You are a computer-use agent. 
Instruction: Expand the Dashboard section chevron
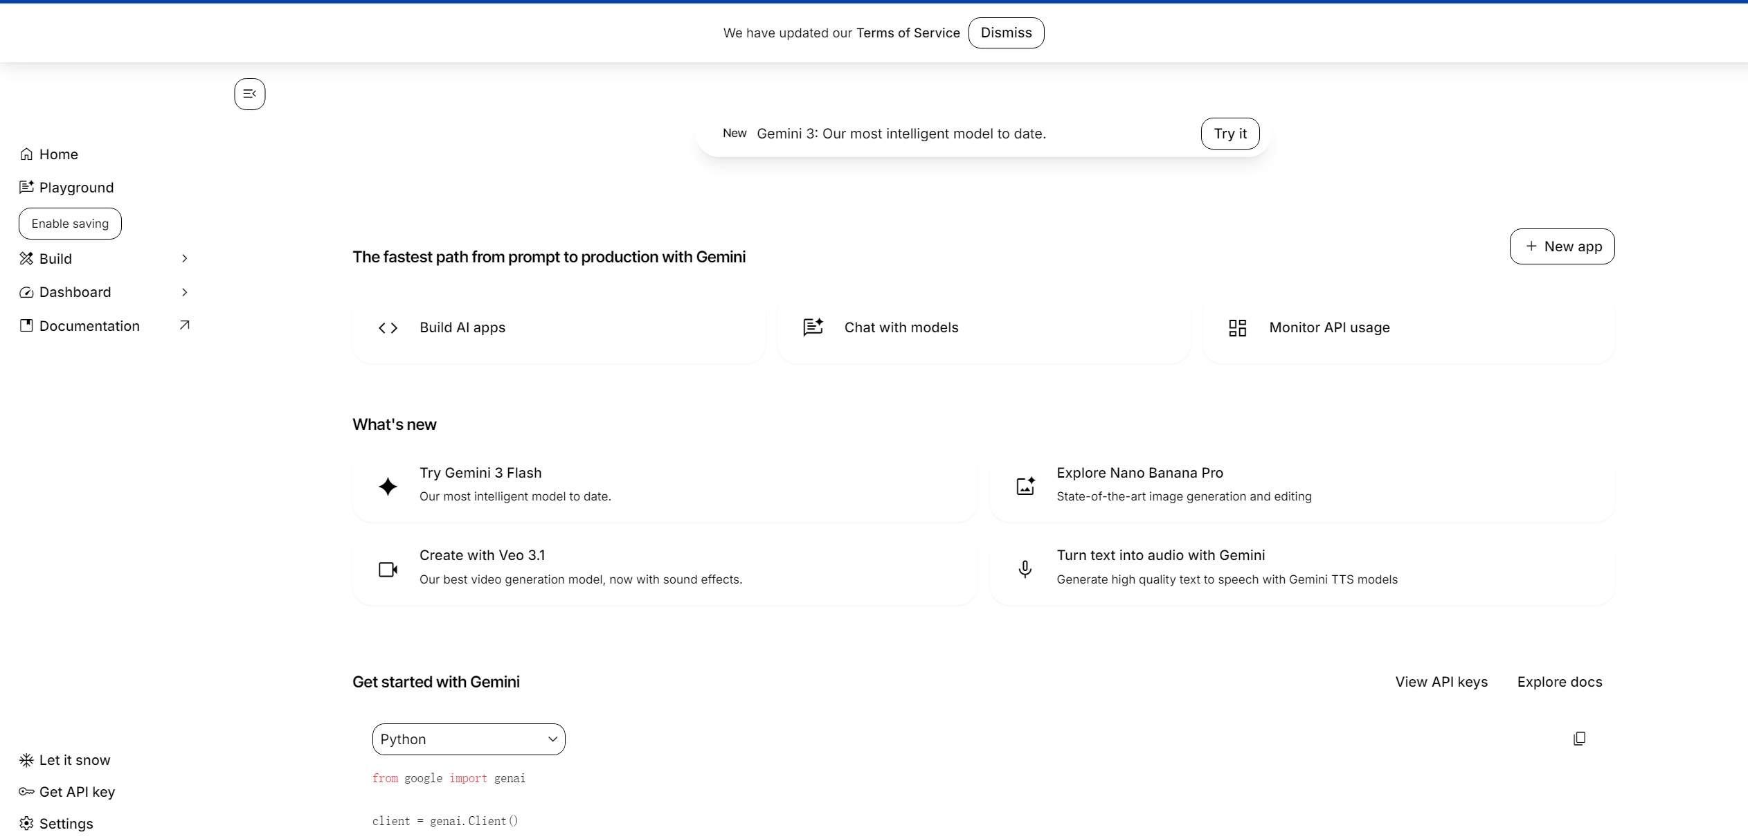click(184, 292)
